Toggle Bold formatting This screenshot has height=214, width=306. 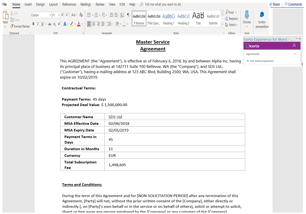tap(33, 24)
